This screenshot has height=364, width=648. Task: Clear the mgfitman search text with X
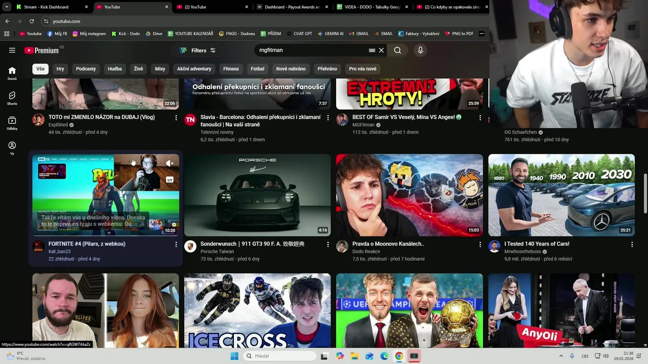tap(381, 50)
